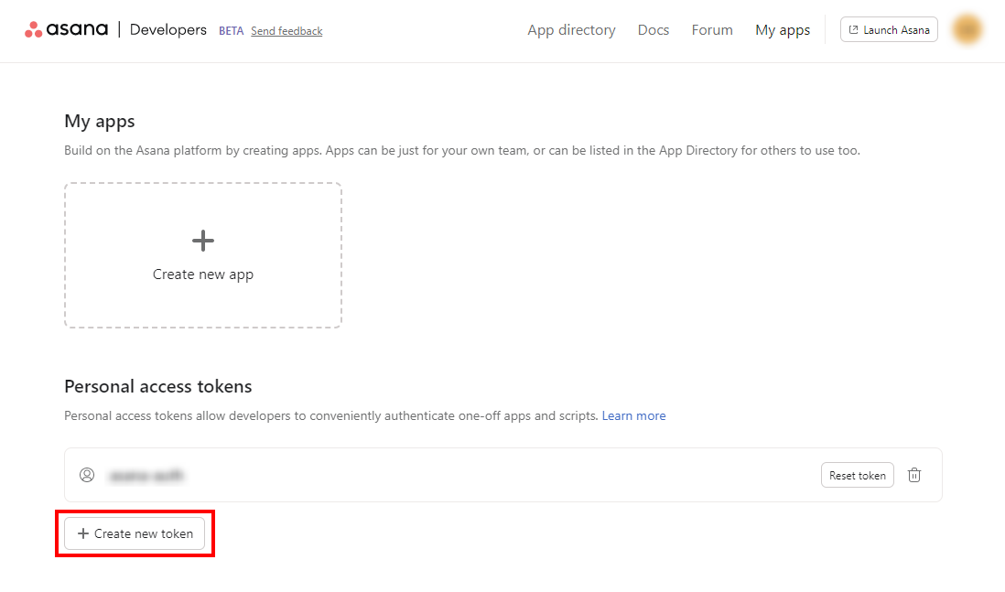
Task: Open the user profile avatar menu
Action: (967, 29)
